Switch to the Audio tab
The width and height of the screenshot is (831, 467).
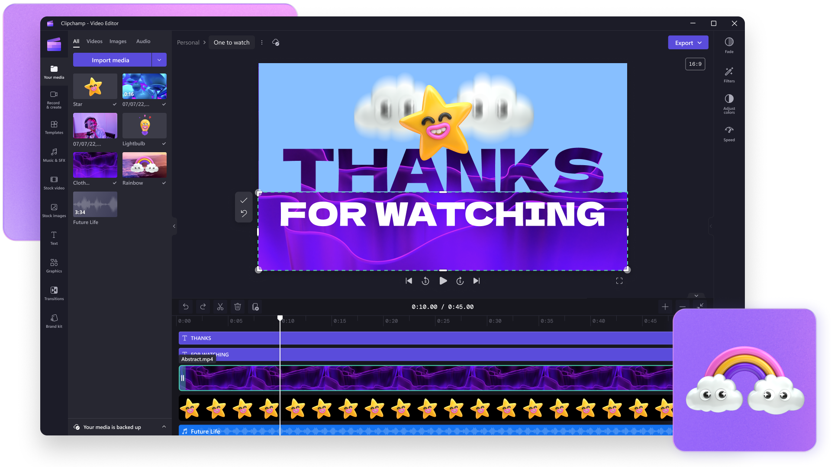[143, 41]
